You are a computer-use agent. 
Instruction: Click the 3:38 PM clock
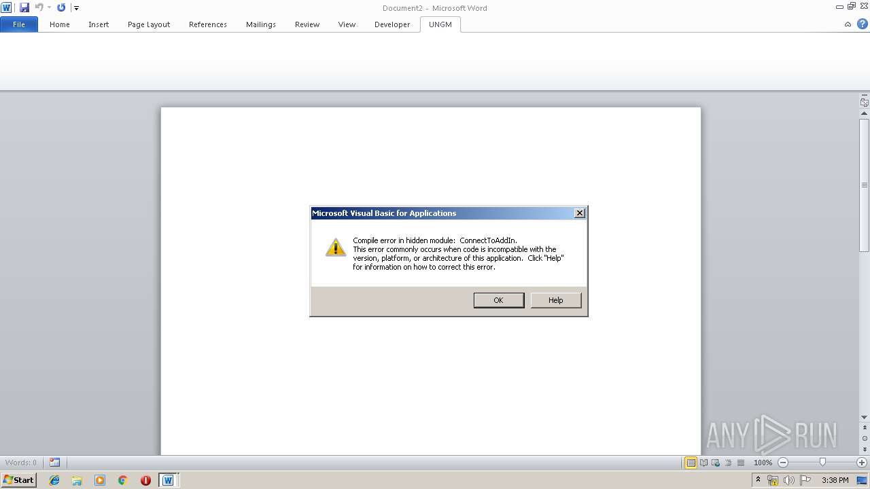click(835, 480)
